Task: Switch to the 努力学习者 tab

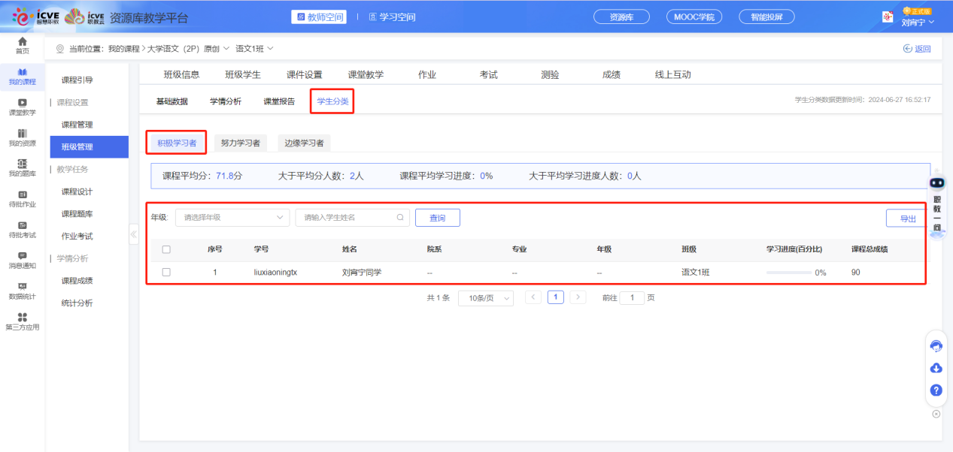Action: [x=241, y=142]
